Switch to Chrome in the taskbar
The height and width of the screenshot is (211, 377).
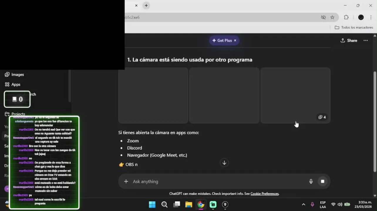click(x=201, y=205)
